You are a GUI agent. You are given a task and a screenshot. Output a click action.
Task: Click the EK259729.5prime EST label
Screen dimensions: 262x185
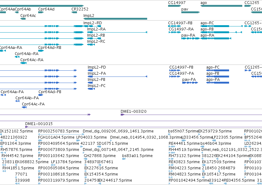pyautogui.click(x=215, y=131)
